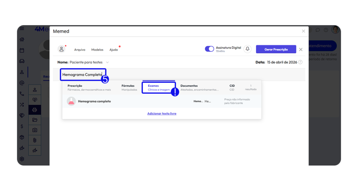Open the Ajuda menu
This screenshot has width=358, height=191.
(114, 50)
